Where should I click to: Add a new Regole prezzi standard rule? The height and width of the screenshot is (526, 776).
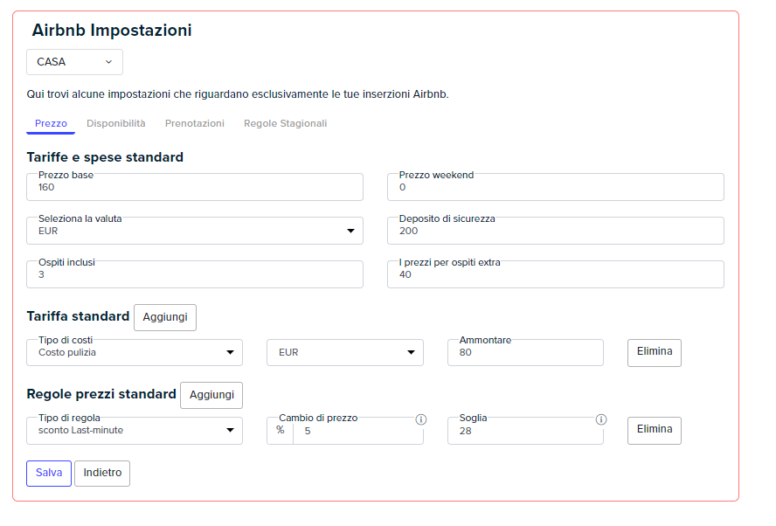[x=211, y=395]
